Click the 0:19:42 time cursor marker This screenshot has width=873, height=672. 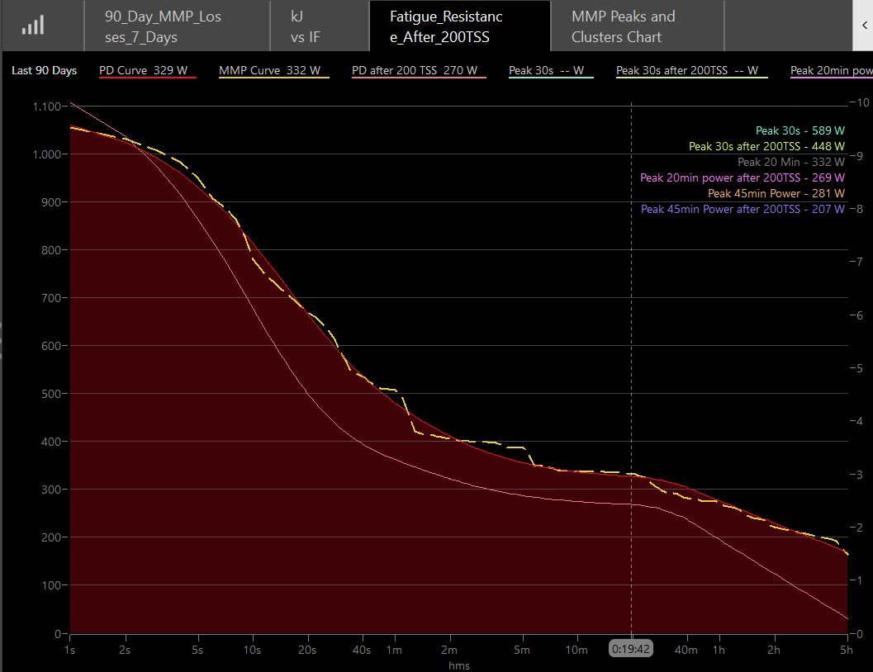(631, 649)
